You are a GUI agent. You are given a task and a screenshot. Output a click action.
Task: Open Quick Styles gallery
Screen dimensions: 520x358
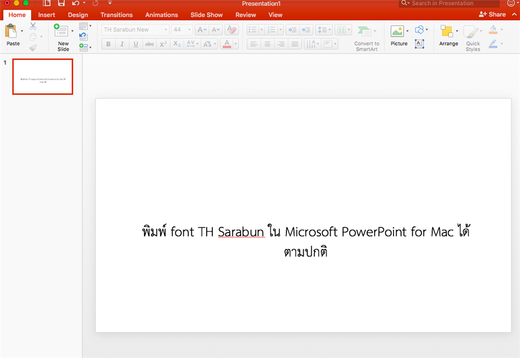[x=473, y=38]
